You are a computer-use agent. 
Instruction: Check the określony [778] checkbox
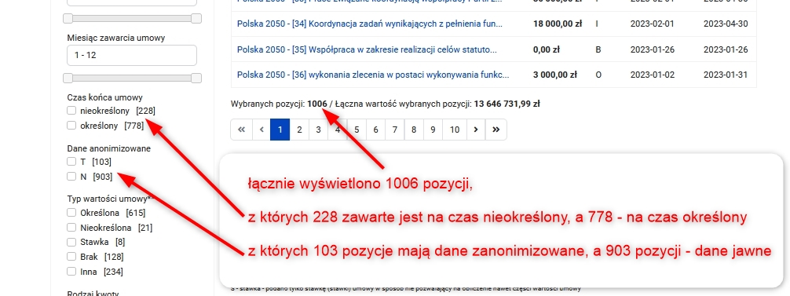71,126
